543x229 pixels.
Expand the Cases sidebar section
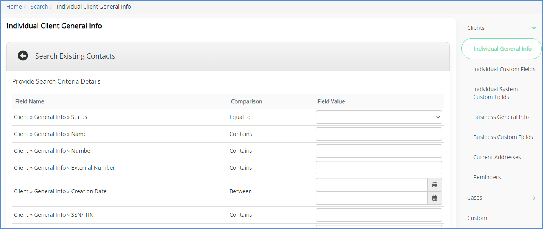[x=534, y=198]
